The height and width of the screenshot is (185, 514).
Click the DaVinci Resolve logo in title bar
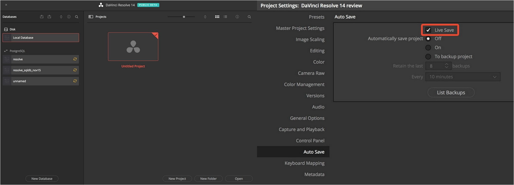point(101,5)
